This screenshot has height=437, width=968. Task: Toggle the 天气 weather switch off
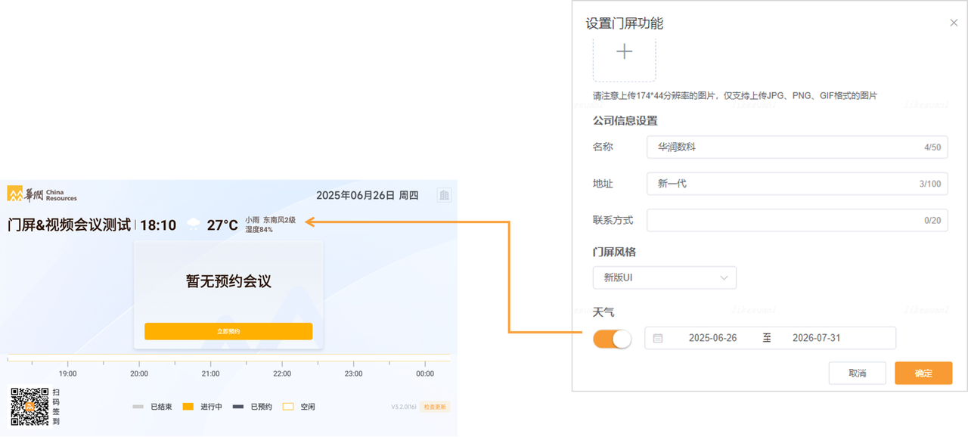pos(612,339)
